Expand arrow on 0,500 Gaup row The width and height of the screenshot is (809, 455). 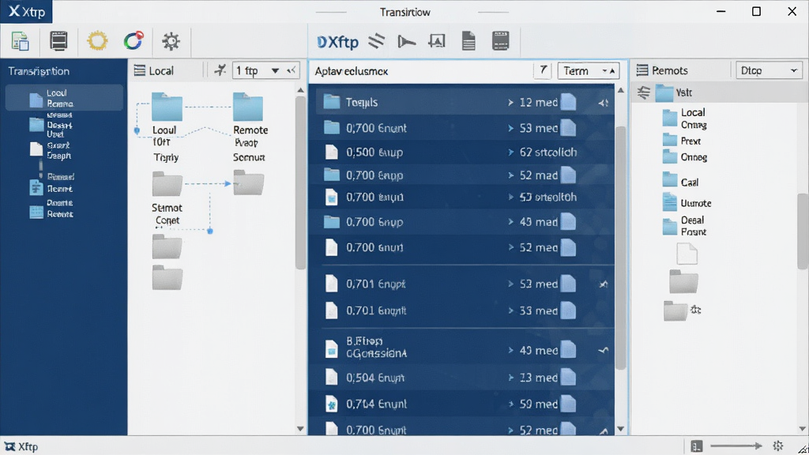510,152
